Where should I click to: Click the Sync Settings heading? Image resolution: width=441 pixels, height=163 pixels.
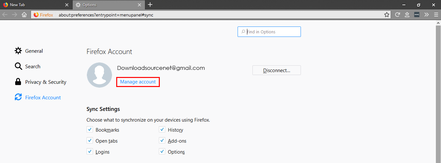(x=103, y=109)
